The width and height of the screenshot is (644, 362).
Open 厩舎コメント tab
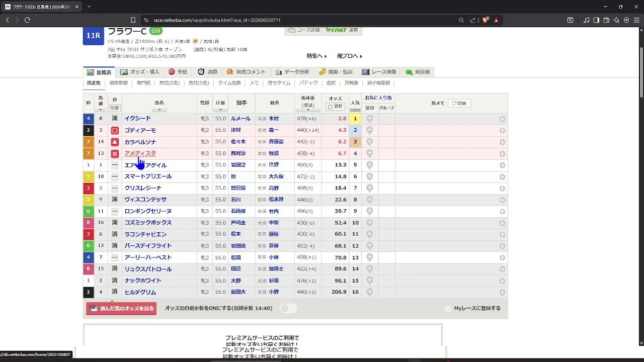[x=247, y=72]
